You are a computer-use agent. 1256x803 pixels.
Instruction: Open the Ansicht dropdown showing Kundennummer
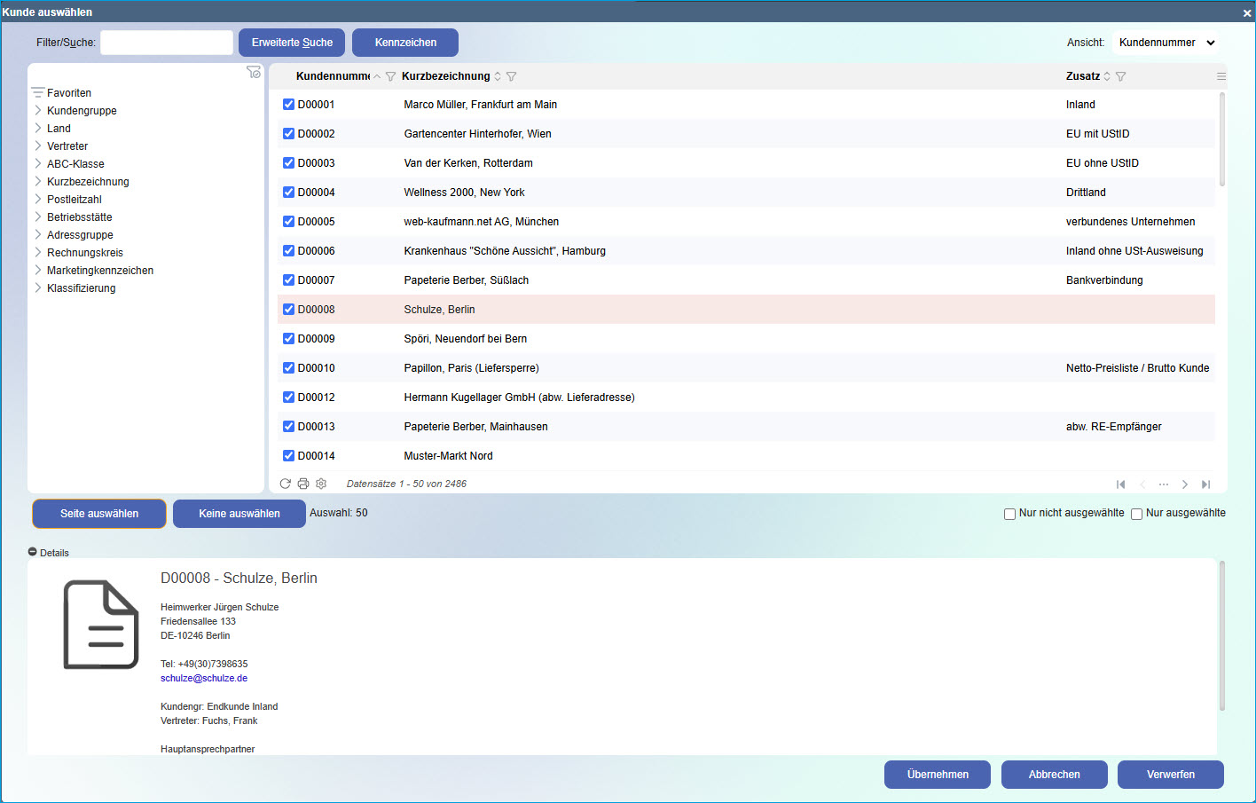coord(1166,43)
